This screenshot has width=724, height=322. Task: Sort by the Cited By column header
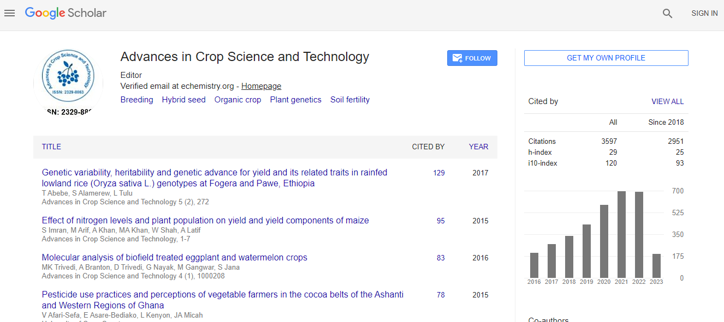[428, 147]
